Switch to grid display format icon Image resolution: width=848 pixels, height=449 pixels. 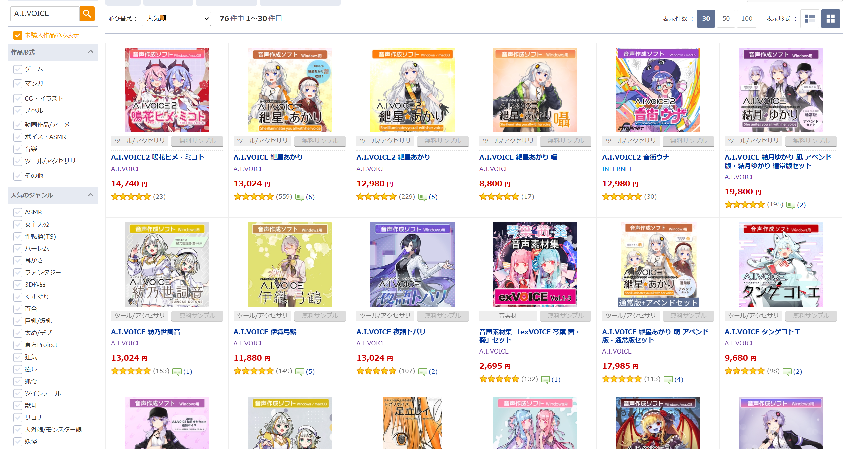click(830, 19)
